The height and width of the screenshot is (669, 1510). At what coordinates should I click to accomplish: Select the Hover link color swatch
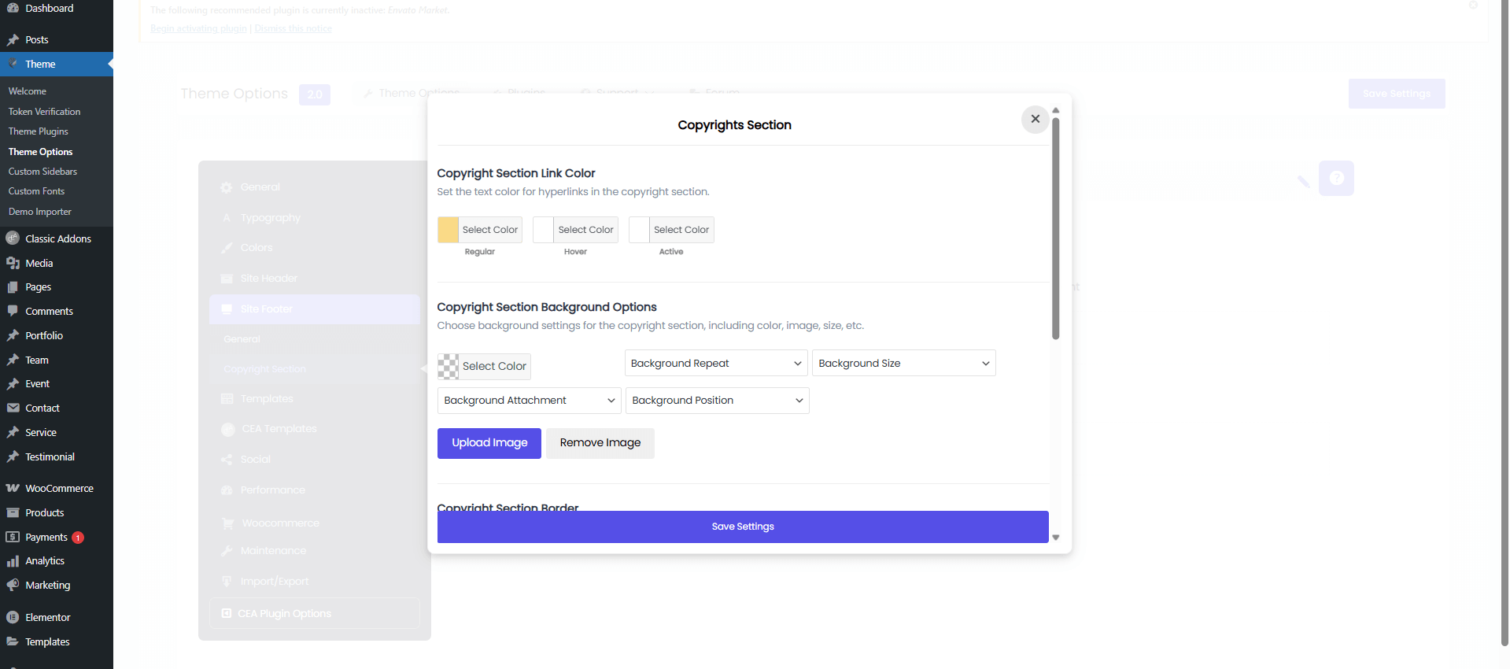(544, 230)
